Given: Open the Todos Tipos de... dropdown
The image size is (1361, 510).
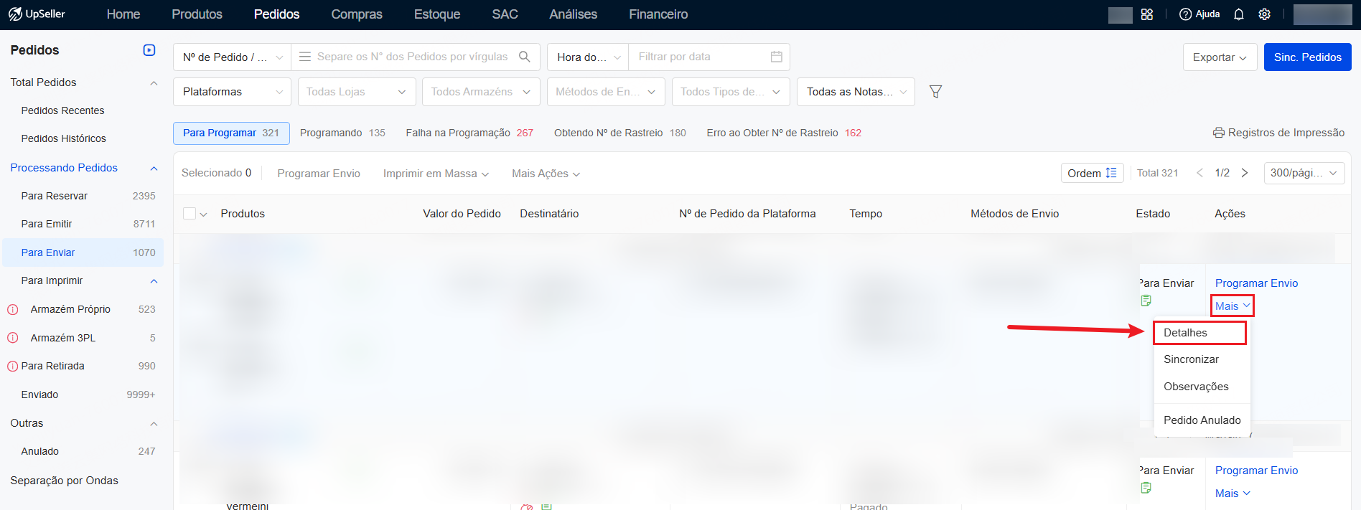Looking at the screenshot, I should point(731,92).
